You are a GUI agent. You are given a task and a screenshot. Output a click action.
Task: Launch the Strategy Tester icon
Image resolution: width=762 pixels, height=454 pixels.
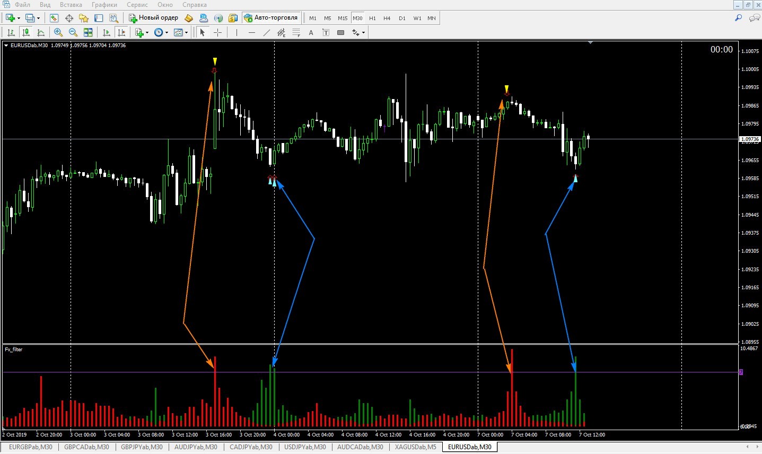[113, 18]
